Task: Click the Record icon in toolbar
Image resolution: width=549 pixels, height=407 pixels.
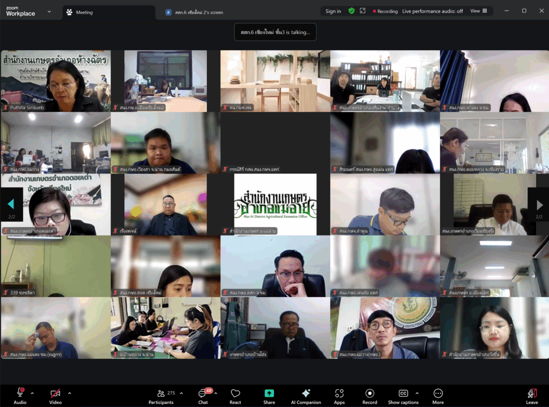Action: pos(370,394)
